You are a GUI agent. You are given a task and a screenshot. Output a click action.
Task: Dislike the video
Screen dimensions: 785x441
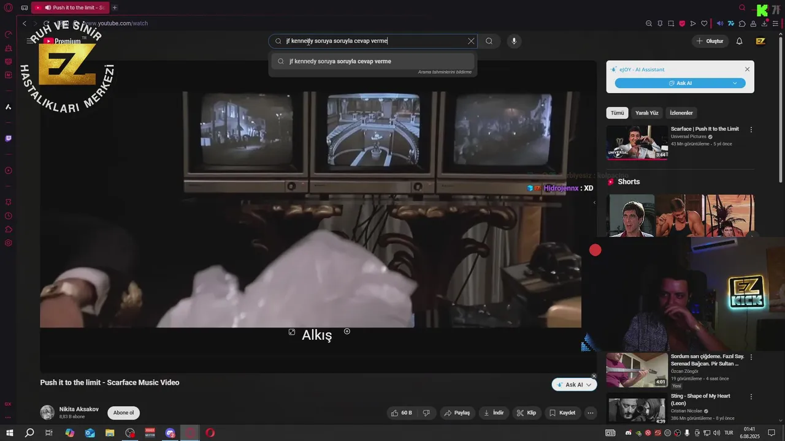coord(427,413)
